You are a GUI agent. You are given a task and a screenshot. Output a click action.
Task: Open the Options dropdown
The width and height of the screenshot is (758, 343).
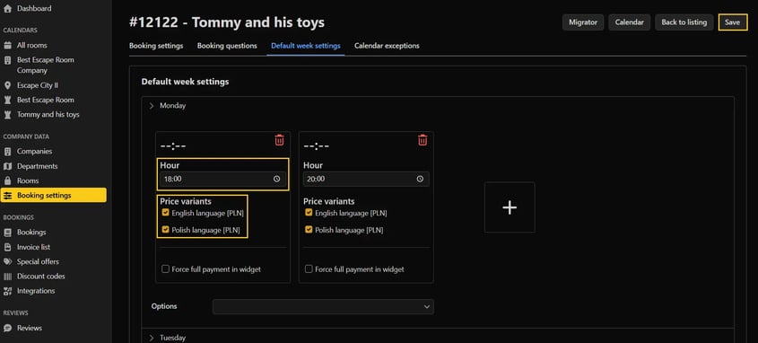(x=323, y=307)
